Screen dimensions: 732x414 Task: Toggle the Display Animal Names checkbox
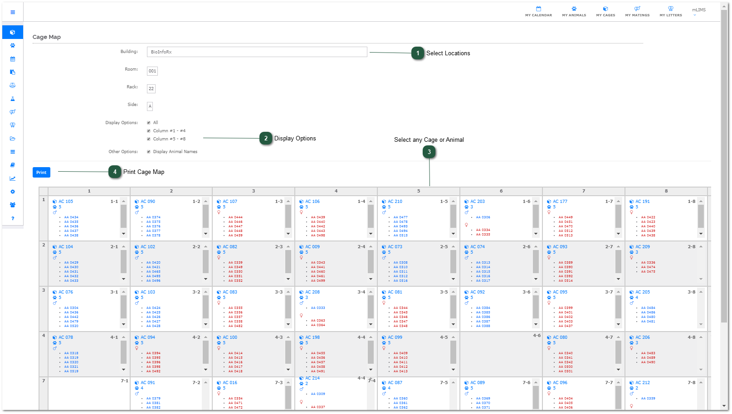149,152
